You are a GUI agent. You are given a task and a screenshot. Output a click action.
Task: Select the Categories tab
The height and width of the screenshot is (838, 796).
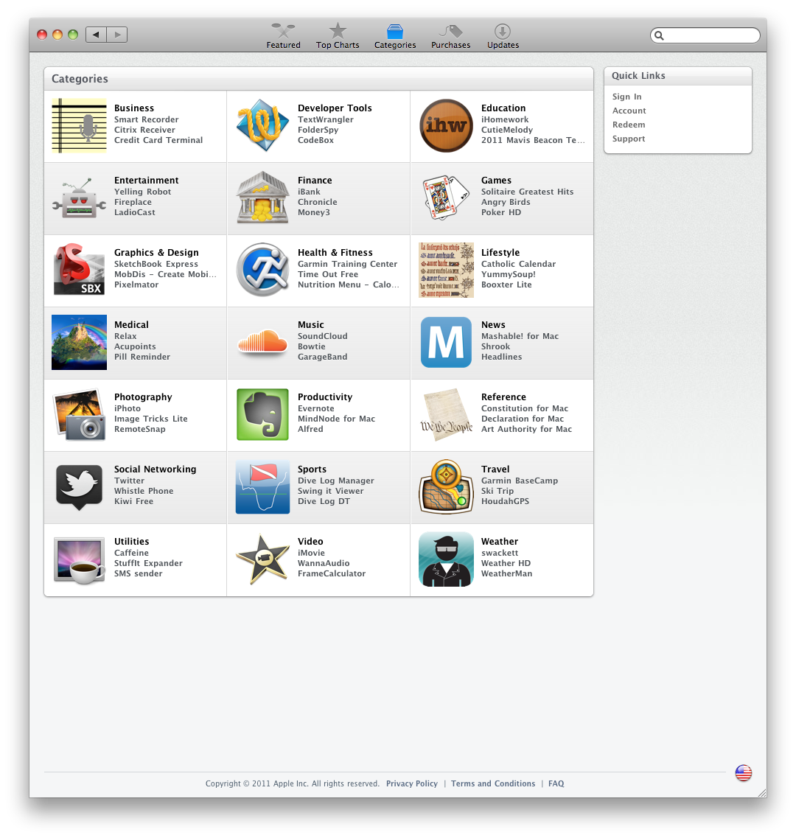pyautogui.click(x=394, y=36)
